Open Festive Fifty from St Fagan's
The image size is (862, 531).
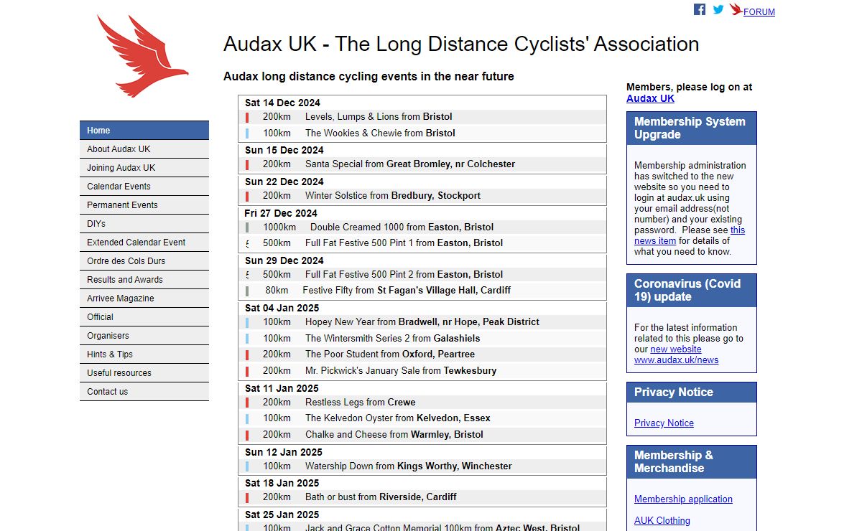point(422,291)
